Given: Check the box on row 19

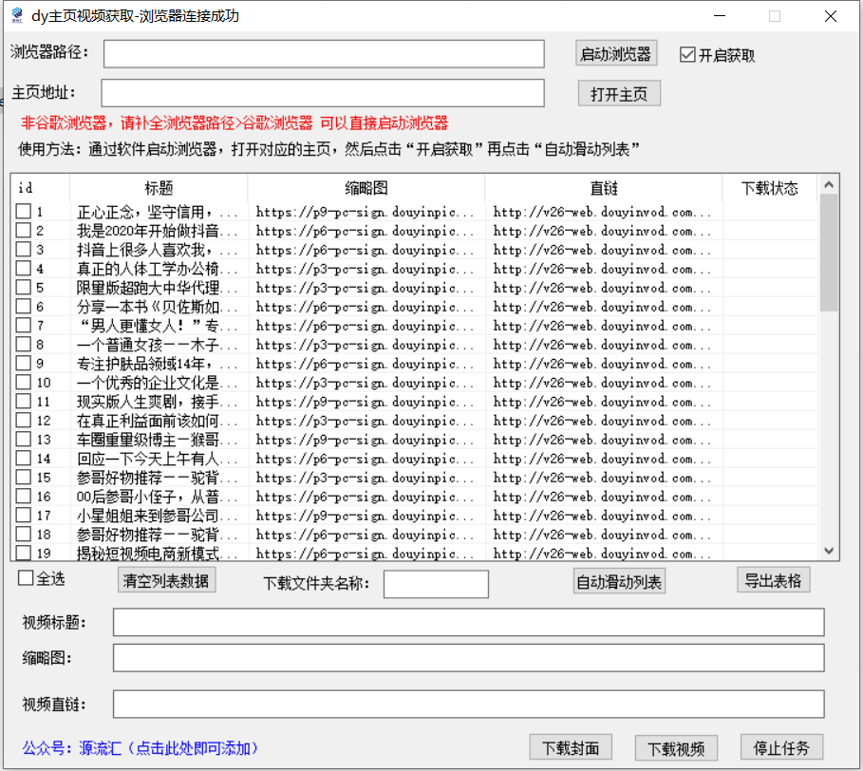Looking at the screenshot, I should point(23,553).
